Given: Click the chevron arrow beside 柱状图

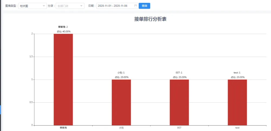Looking at the screenshot, I should [x=44, y=6].
